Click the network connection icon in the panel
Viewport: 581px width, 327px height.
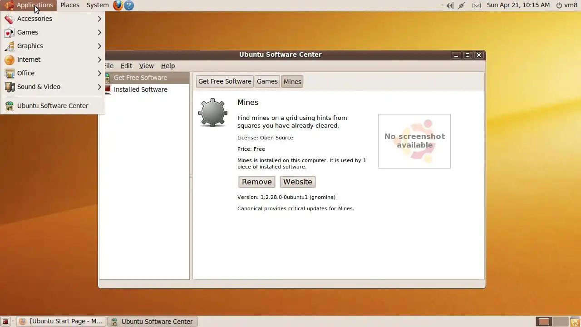pyautogui.click(x=462, y=5)
